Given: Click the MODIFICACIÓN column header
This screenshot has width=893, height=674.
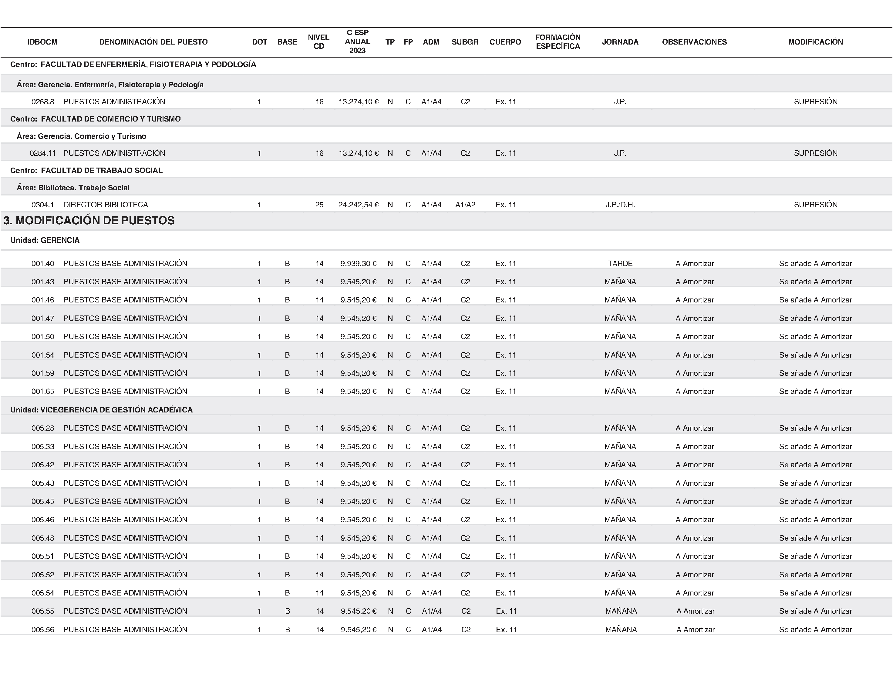Looking at the screenshot, I should pos(815,42).
